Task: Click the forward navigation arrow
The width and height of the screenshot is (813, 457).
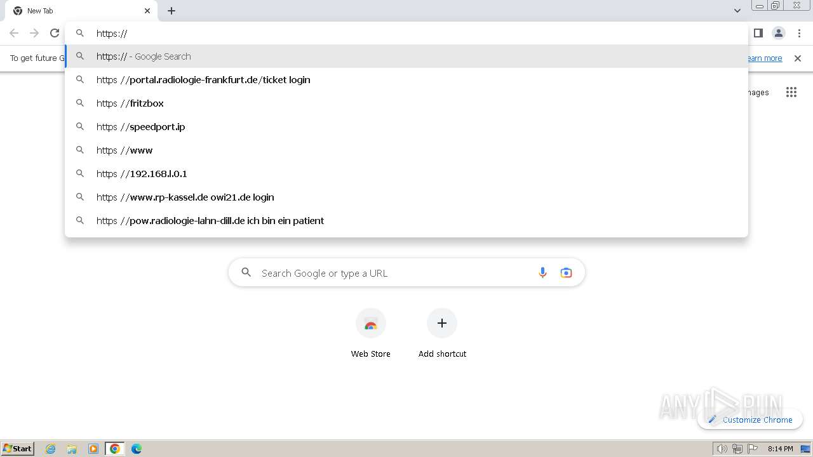Action: [x=34, y=33]
